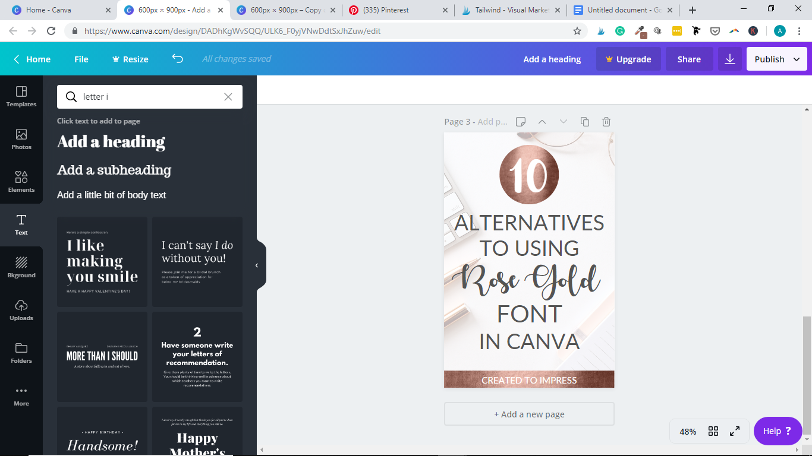Open the Resize menu
812x456 pixels.
pos(130,59)
